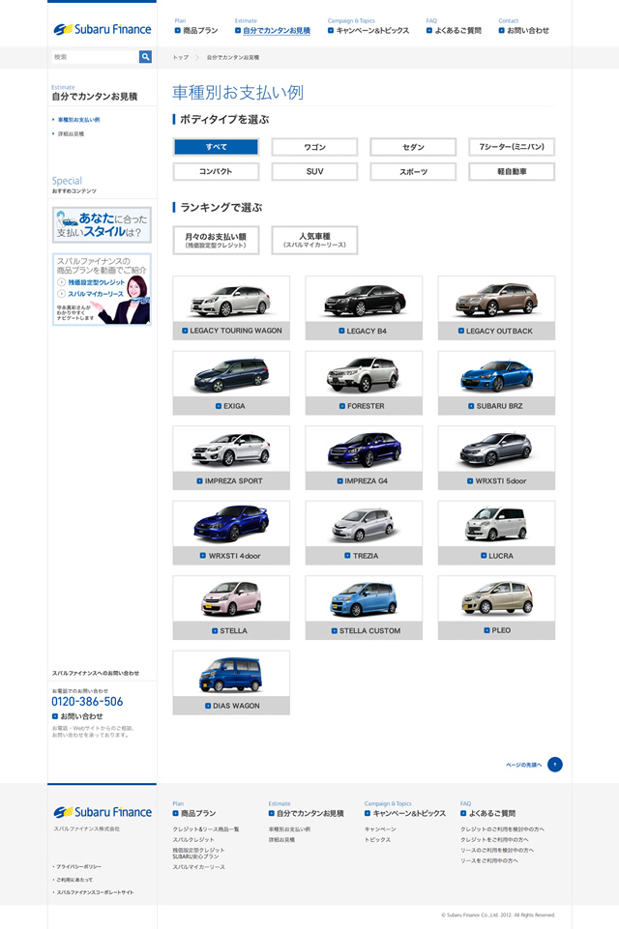Image resolution: width=619 pixels, height=929 pixels.
Task: Open footer 自分でカンタンお見積 heading
Action: tap(307, 813)
